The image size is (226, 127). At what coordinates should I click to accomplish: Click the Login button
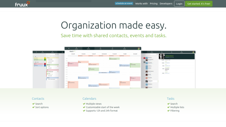pyautogui.click(x=179, y=4)
